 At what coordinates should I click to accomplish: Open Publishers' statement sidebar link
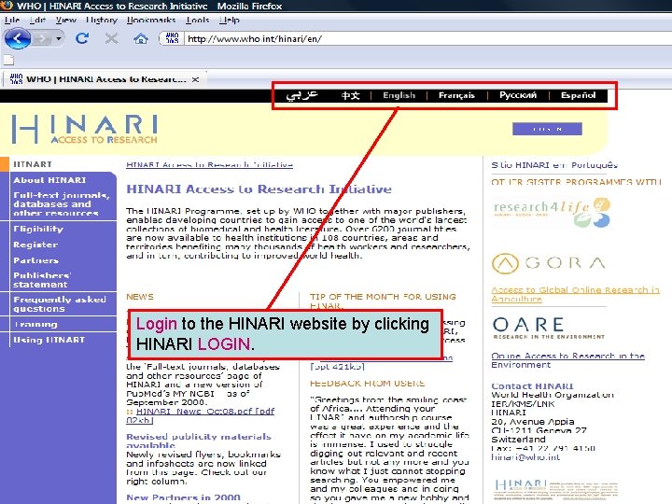coord(42,280)
